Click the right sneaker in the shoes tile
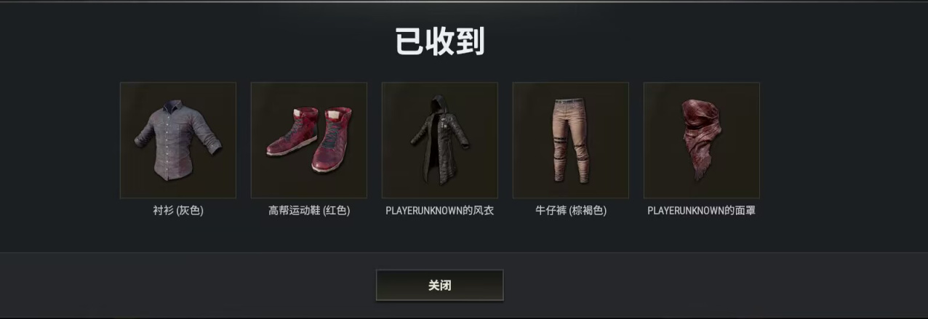Viewport: 928px width, 319px height. tap(333, 140)
